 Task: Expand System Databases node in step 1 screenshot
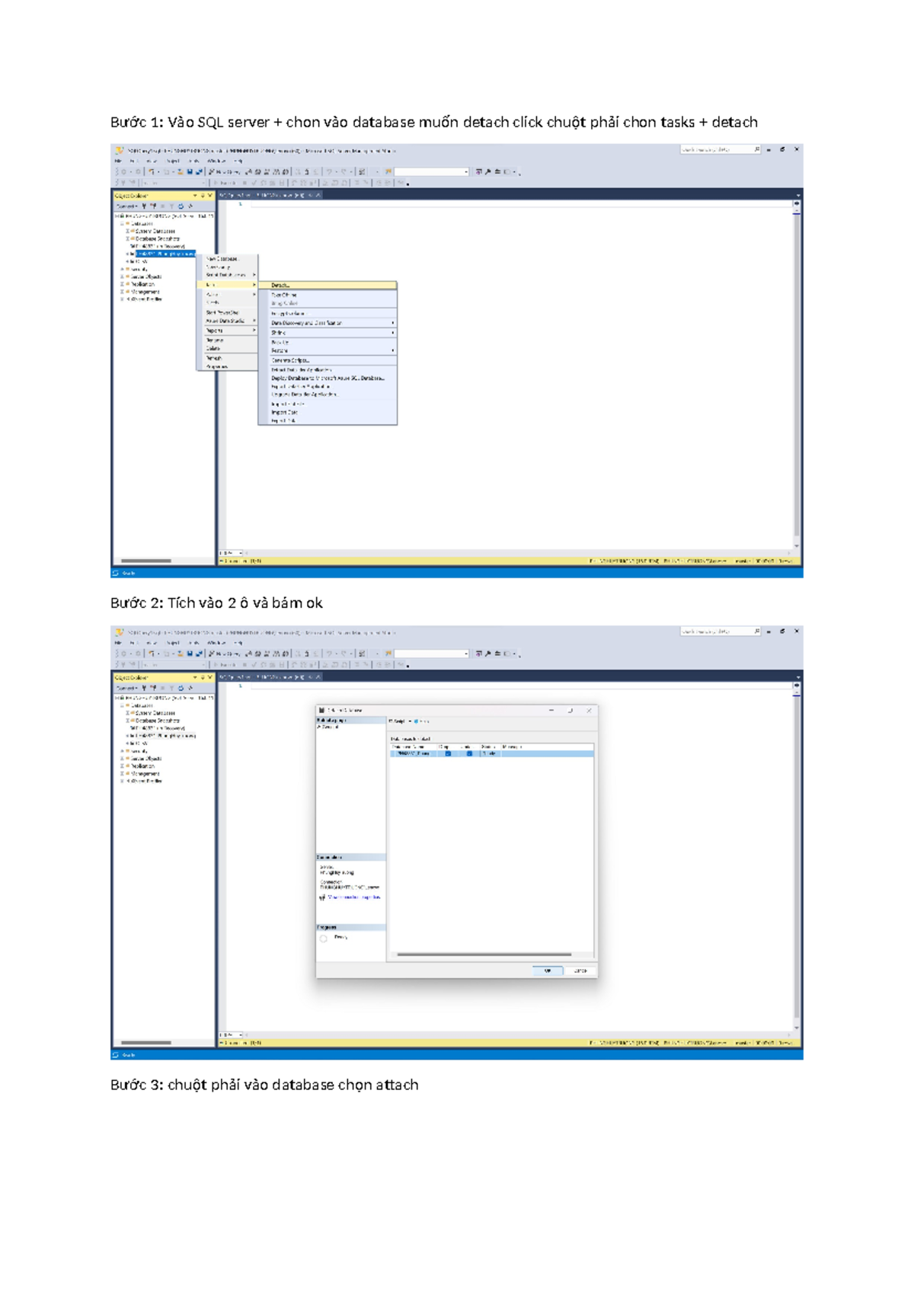(128, 231)
